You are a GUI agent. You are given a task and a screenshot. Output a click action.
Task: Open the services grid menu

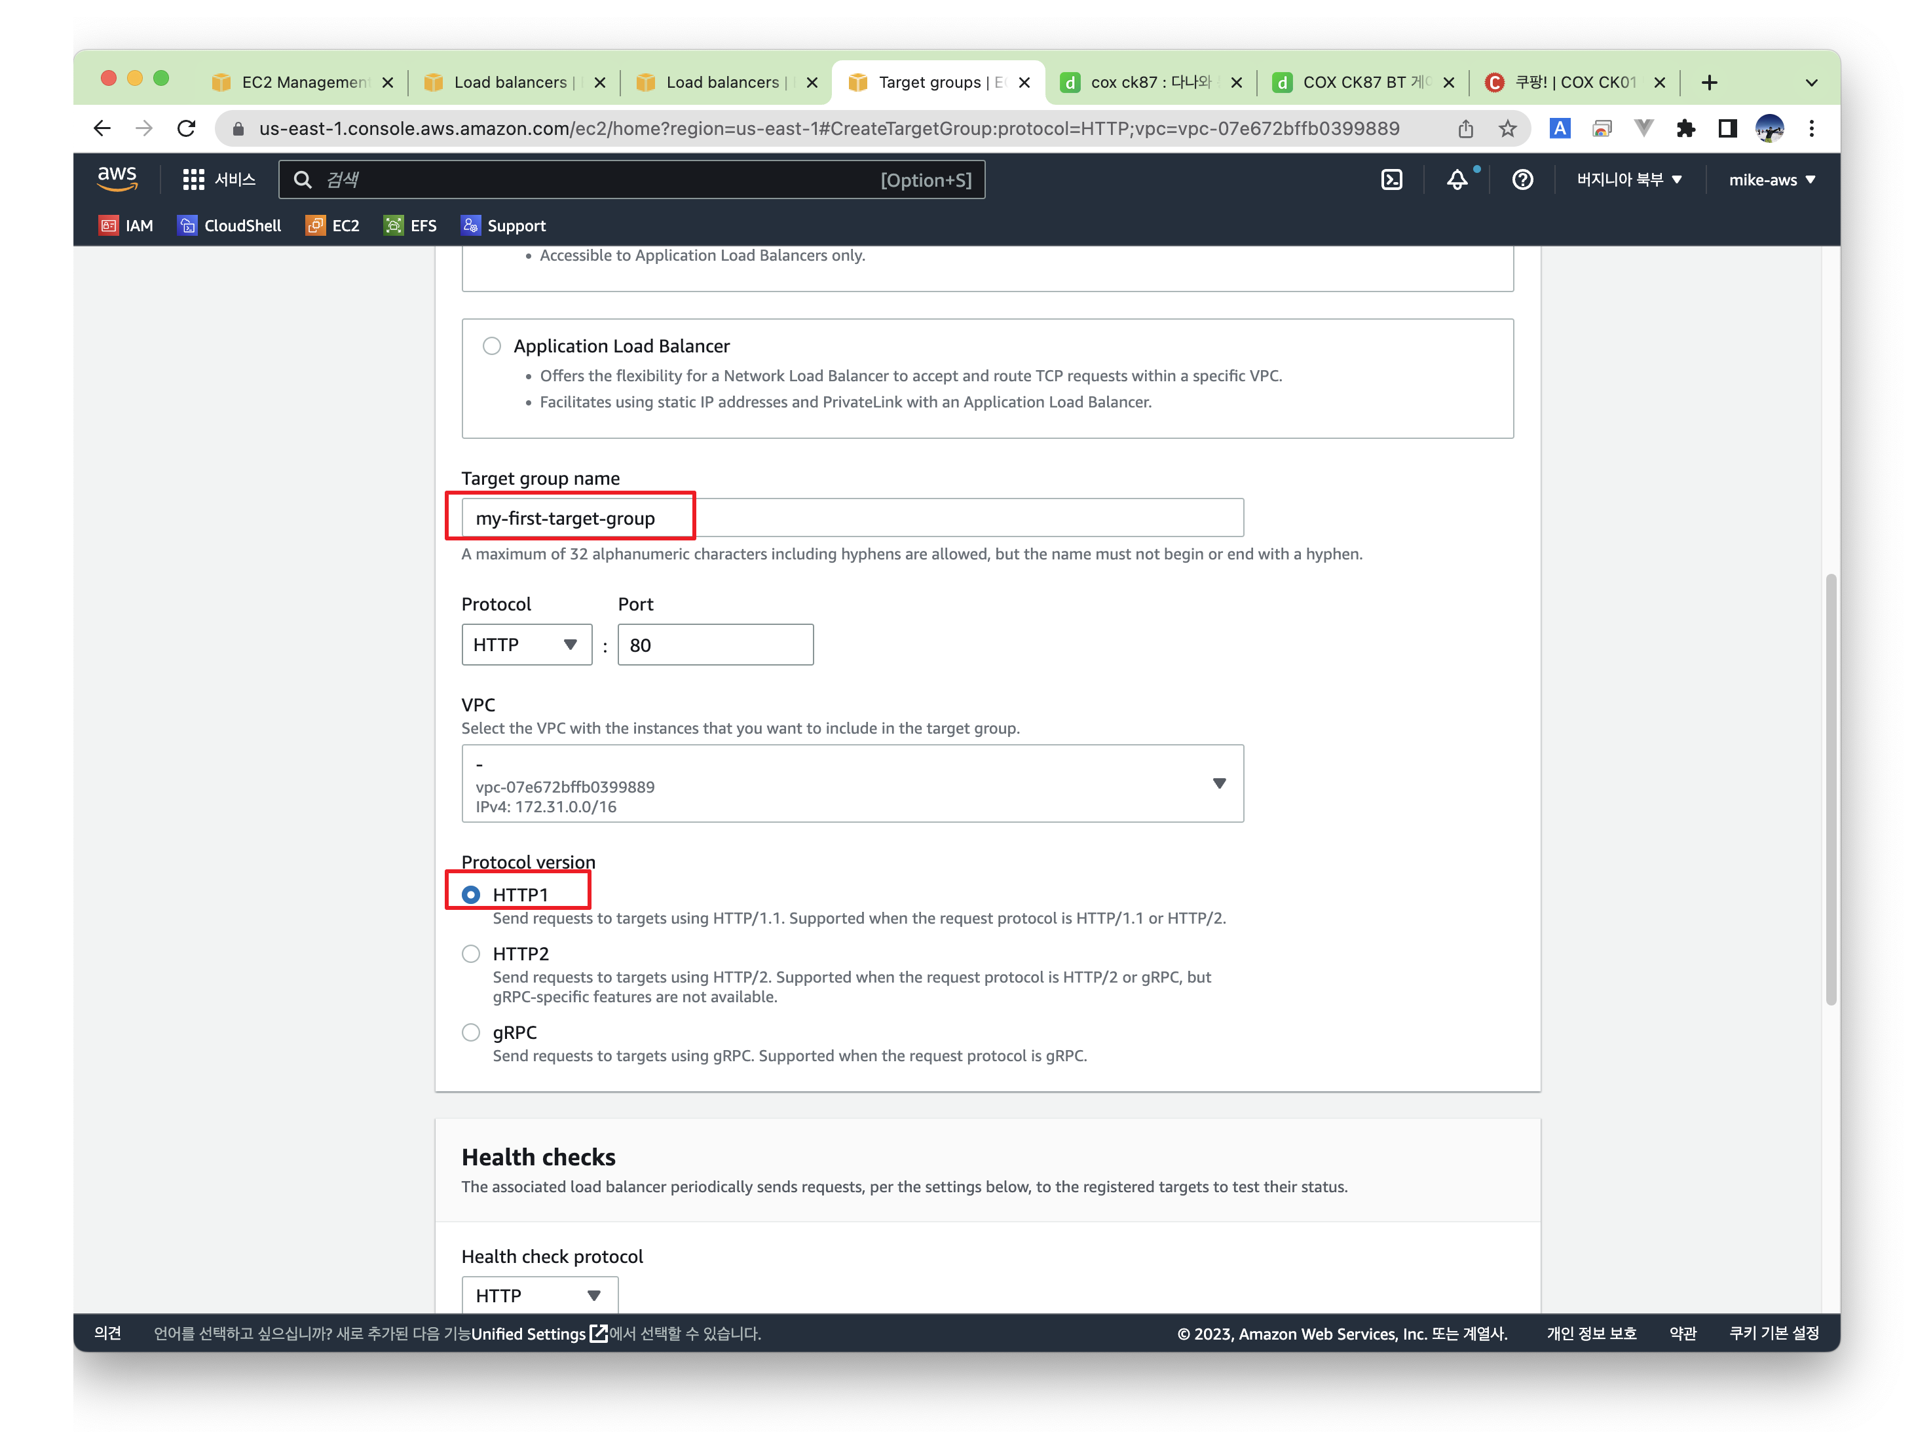[194, 180]
